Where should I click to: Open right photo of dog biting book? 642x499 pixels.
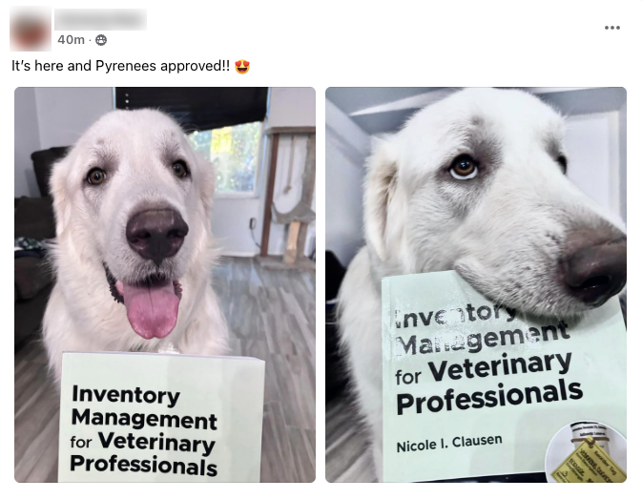tap(476, 284)
